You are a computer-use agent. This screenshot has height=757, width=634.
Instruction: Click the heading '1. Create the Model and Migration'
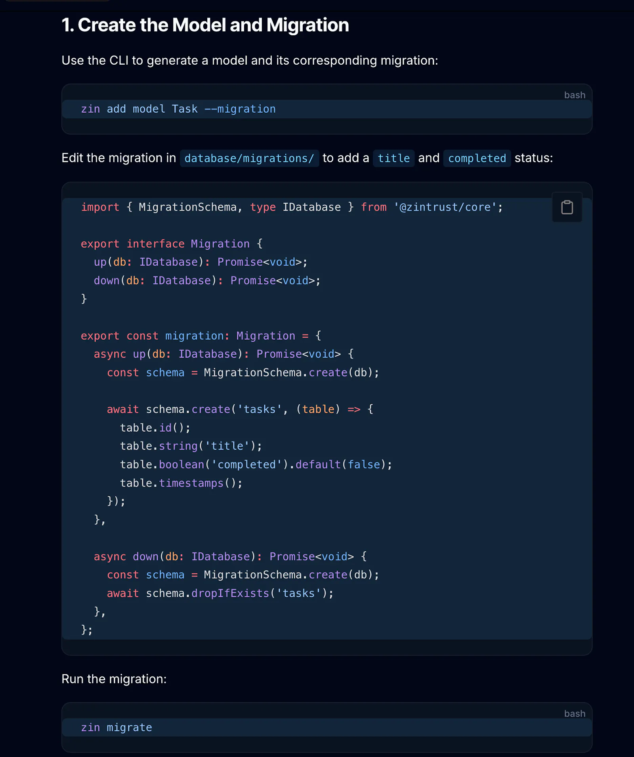pos(205,25)
